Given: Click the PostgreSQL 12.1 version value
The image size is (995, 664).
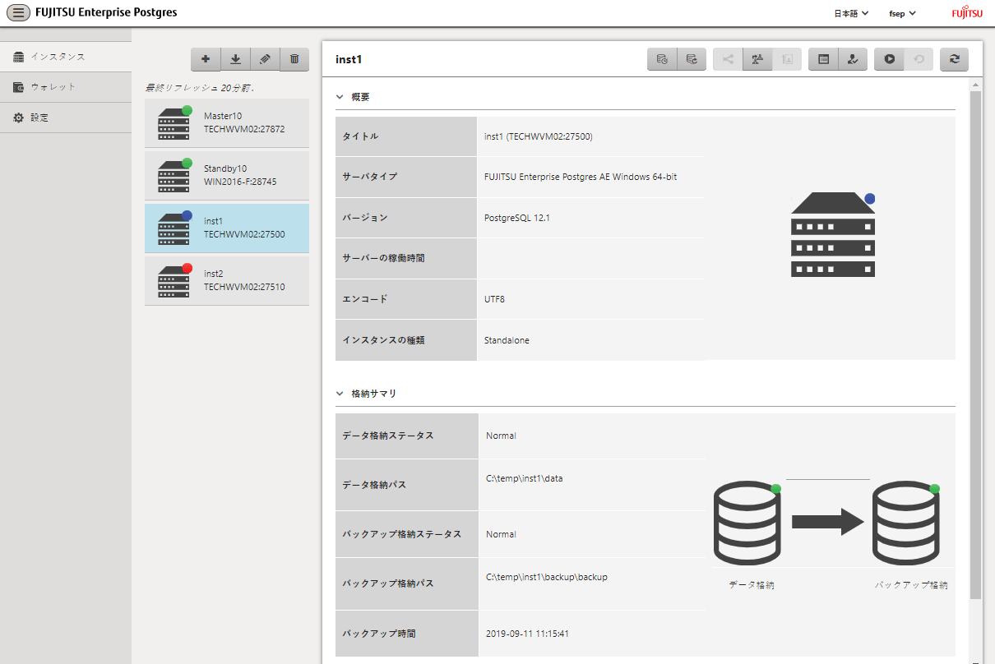Looking at the screenshot, I should pyautogui.click(x=517, y=218).
